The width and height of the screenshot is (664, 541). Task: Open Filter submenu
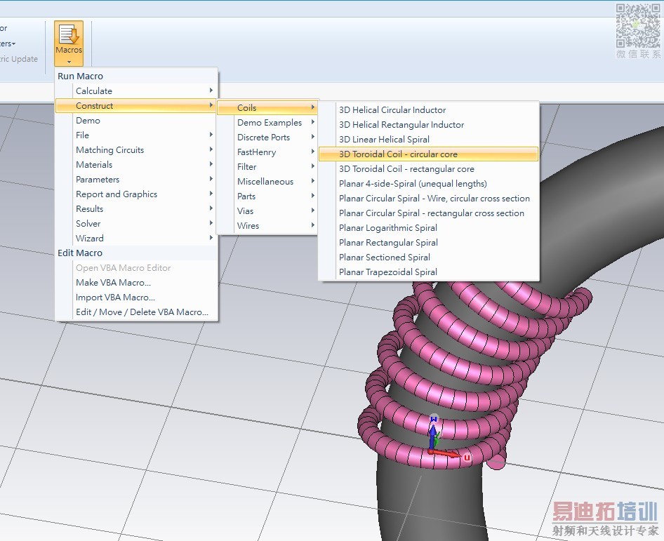click(267, 167)
